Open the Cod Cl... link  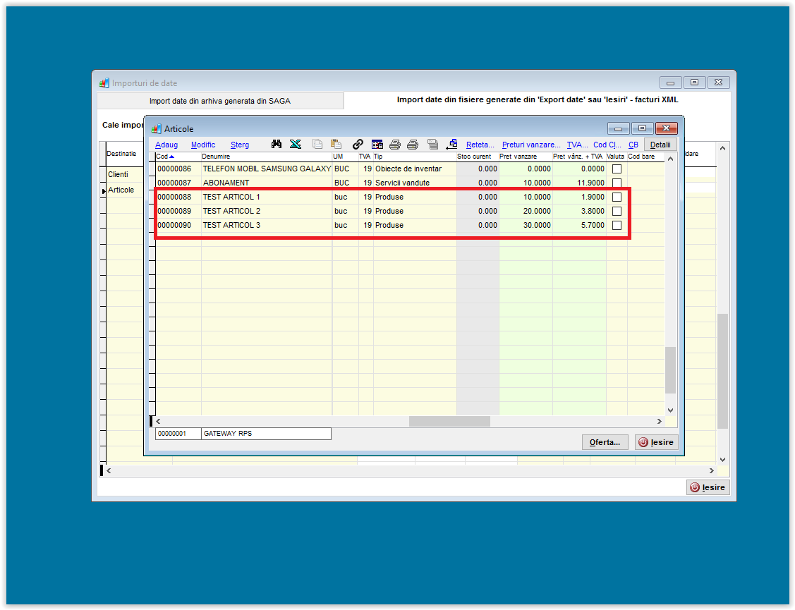coord(607,145)
